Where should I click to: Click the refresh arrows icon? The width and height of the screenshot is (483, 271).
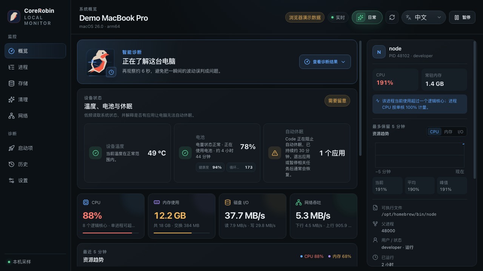(392, 17)
